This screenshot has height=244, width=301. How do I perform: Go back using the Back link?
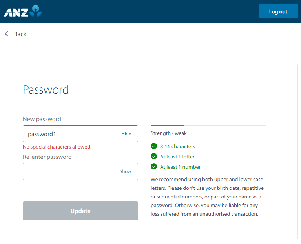(20, 34)
